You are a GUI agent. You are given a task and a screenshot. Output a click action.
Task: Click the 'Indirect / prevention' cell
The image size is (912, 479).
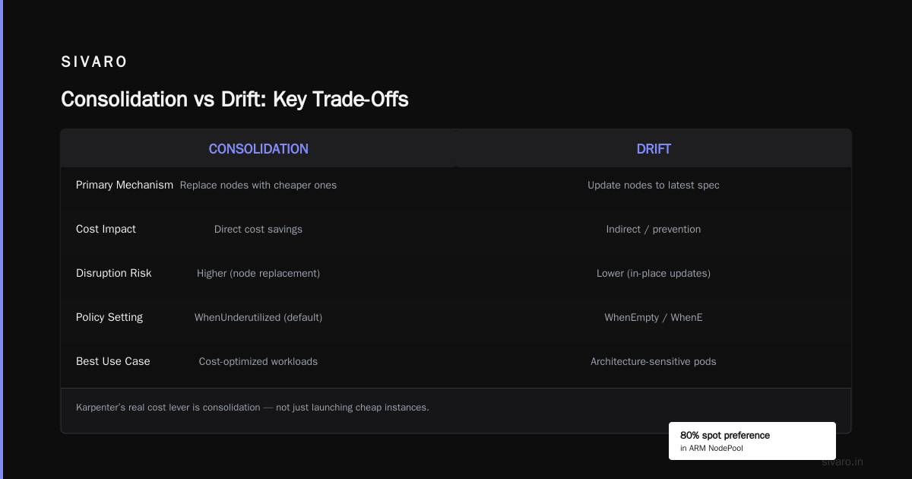[654, 229]
